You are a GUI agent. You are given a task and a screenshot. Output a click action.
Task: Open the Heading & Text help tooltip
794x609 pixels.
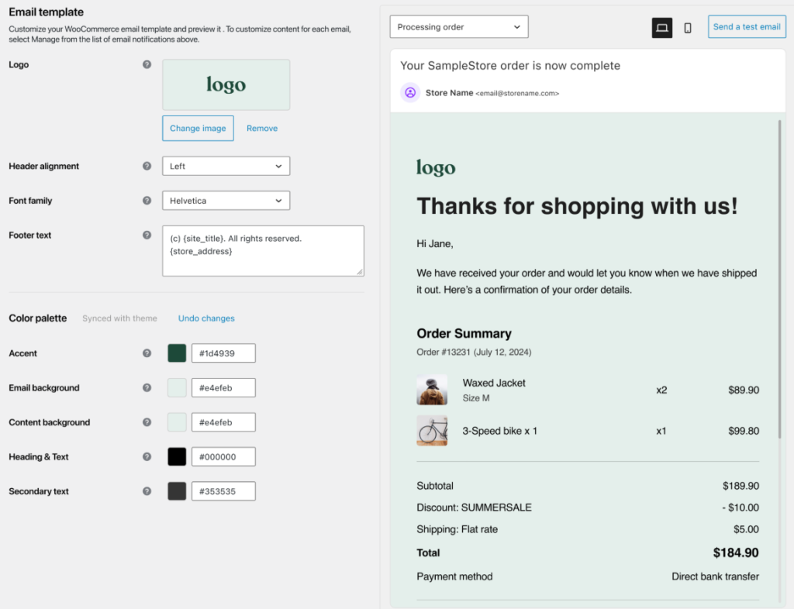pyautogui.click(x=147, y=456)
